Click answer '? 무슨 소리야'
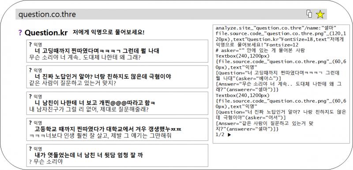The height and width of the screenshot is (170, 353). (46, 162)
